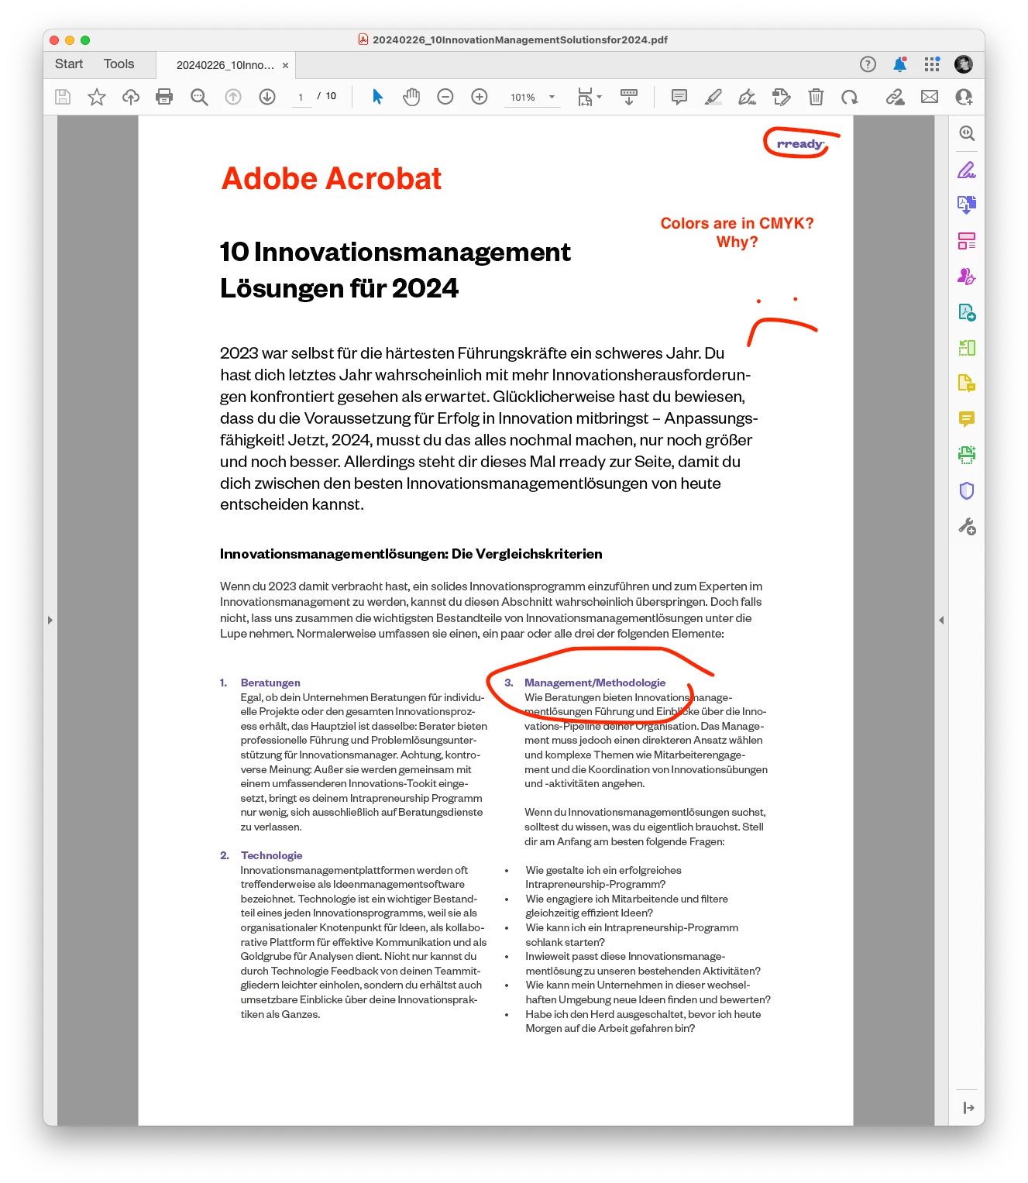This screenshot has width=1028, height=1183.
Task: Open the More Tools wrench icon
Action: pyautogui.click(x=967, y=527)
